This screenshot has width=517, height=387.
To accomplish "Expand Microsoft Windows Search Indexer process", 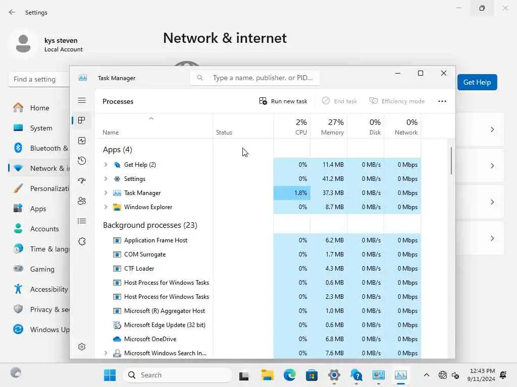I will (106, 353).
